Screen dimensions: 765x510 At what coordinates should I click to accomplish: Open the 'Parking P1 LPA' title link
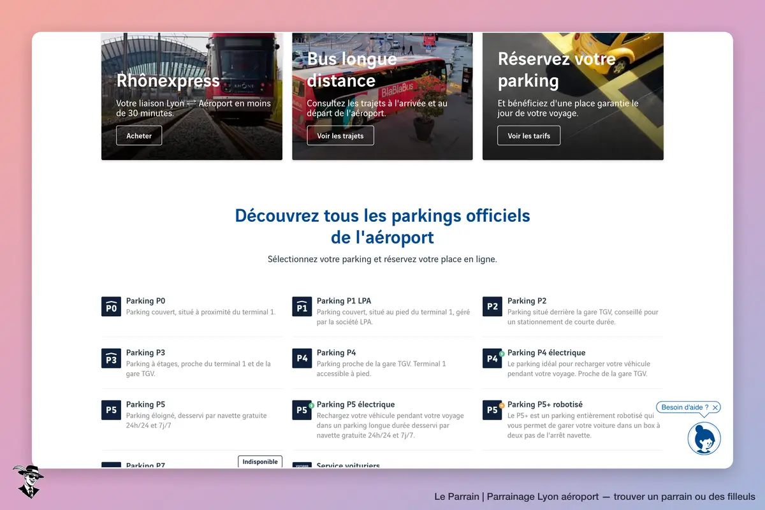click(344, 301)
